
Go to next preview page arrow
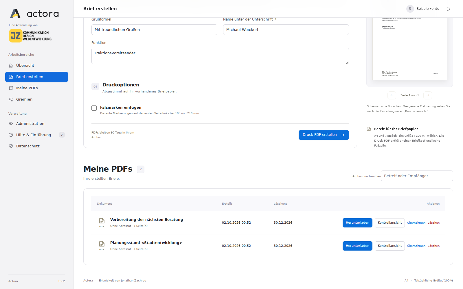(428, 95)
